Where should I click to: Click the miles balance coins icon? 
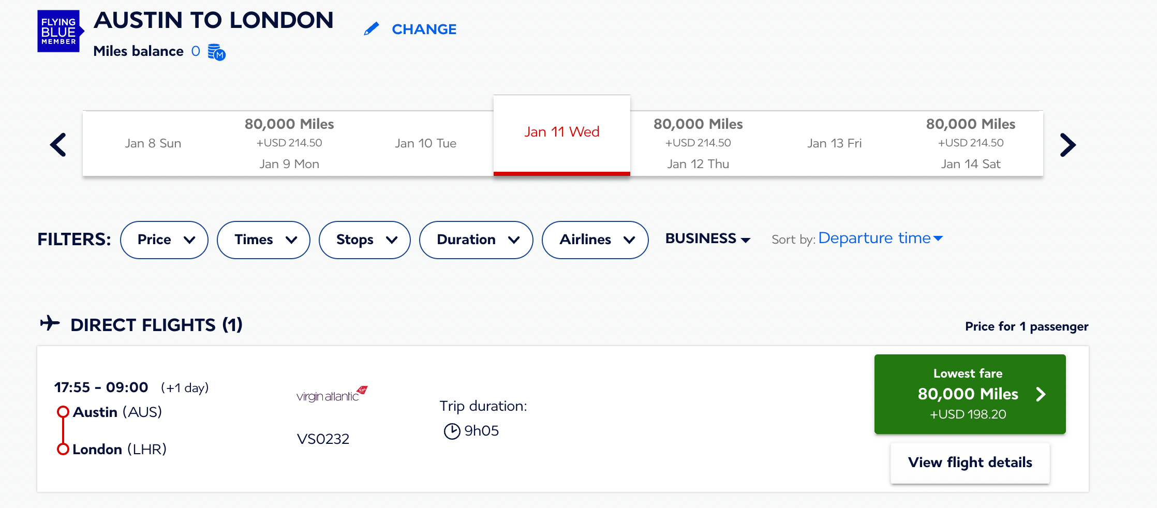point(216,52)
